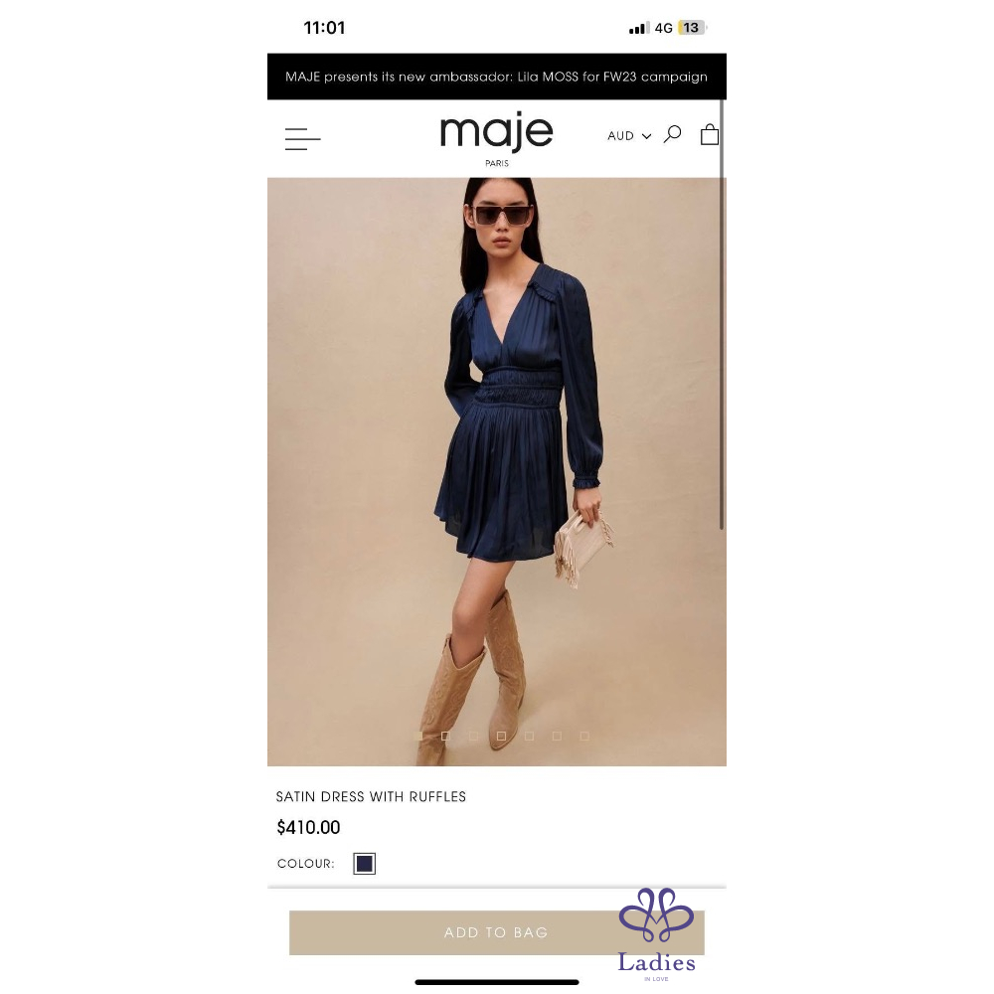Viewport: 994px width, 994px height.
Task: Choose the navy colour swatch
Action: 365,864
